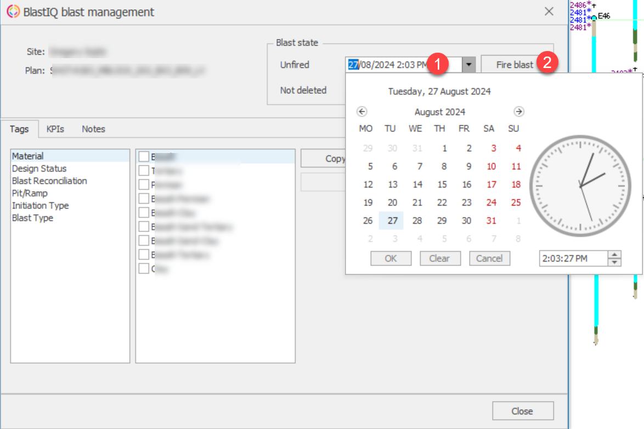Click the partially hidden Copy button
This screenshot has height=429, width=644.
(x=324, y=159)
